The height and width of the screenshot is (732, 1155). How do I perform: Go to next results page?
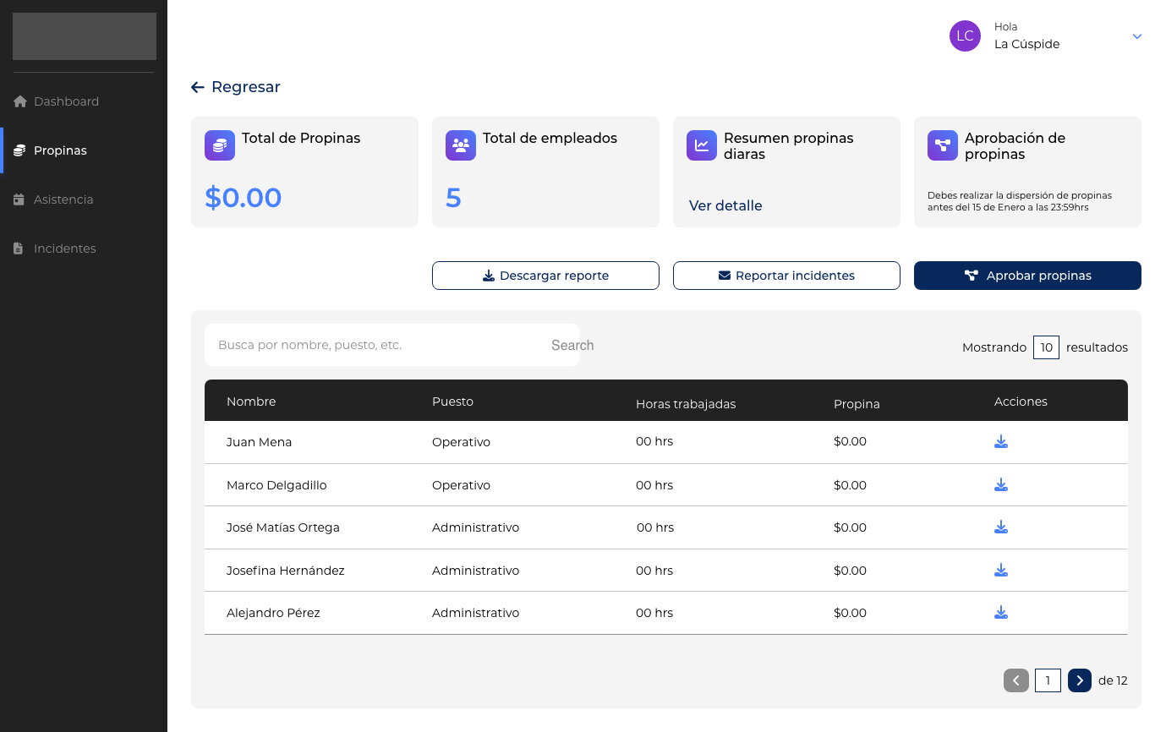[x=1079, y=680]
